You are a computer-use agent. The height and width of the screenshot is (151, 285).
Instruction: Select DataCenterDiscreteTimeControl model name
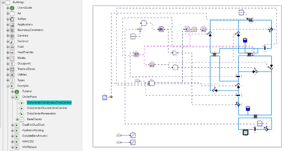(x=47, y=108)
